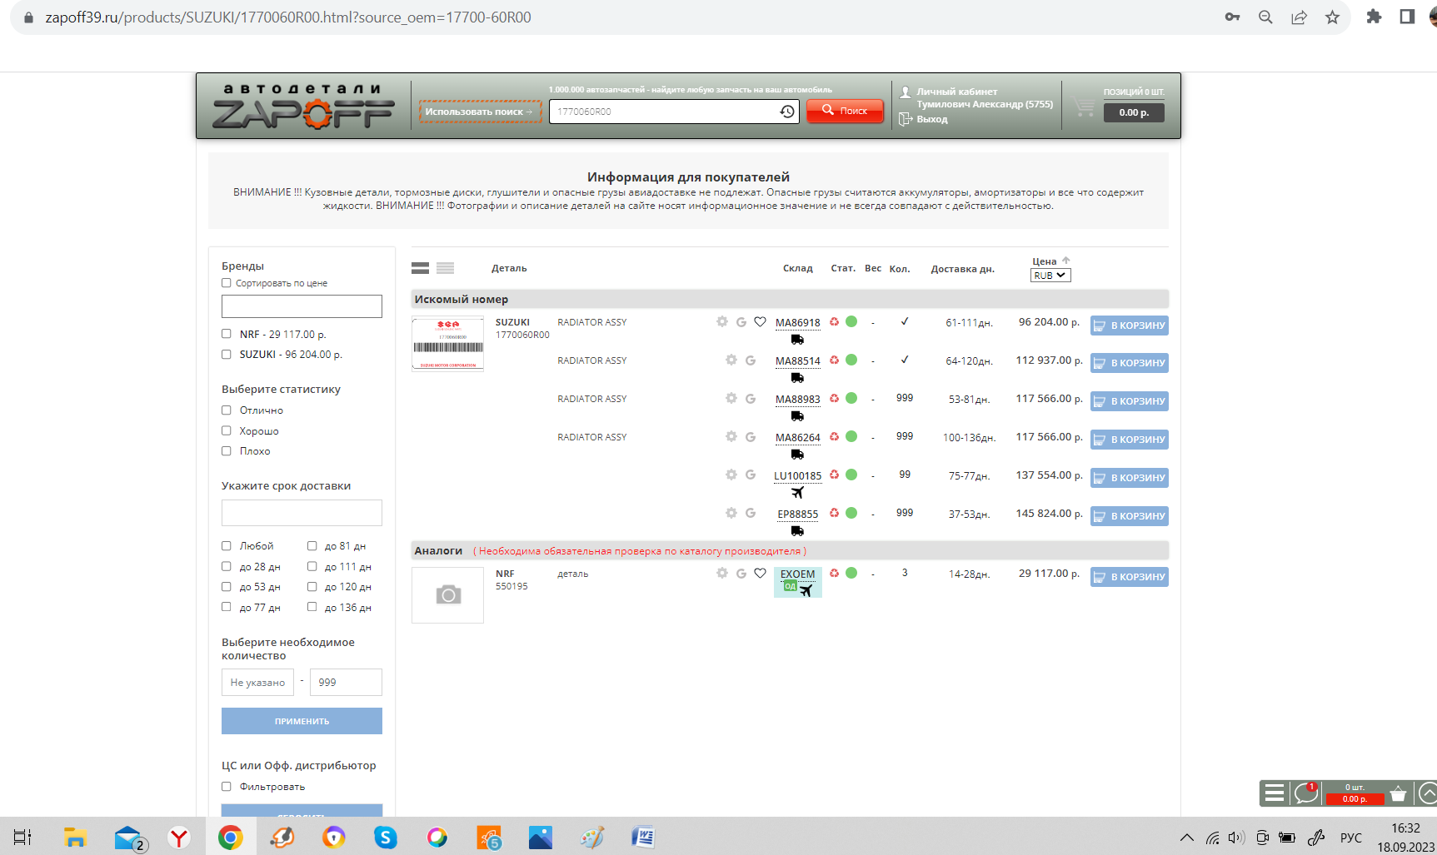Click the ПРИМЕНИТЬ filter button

click(x=302, y=721)
